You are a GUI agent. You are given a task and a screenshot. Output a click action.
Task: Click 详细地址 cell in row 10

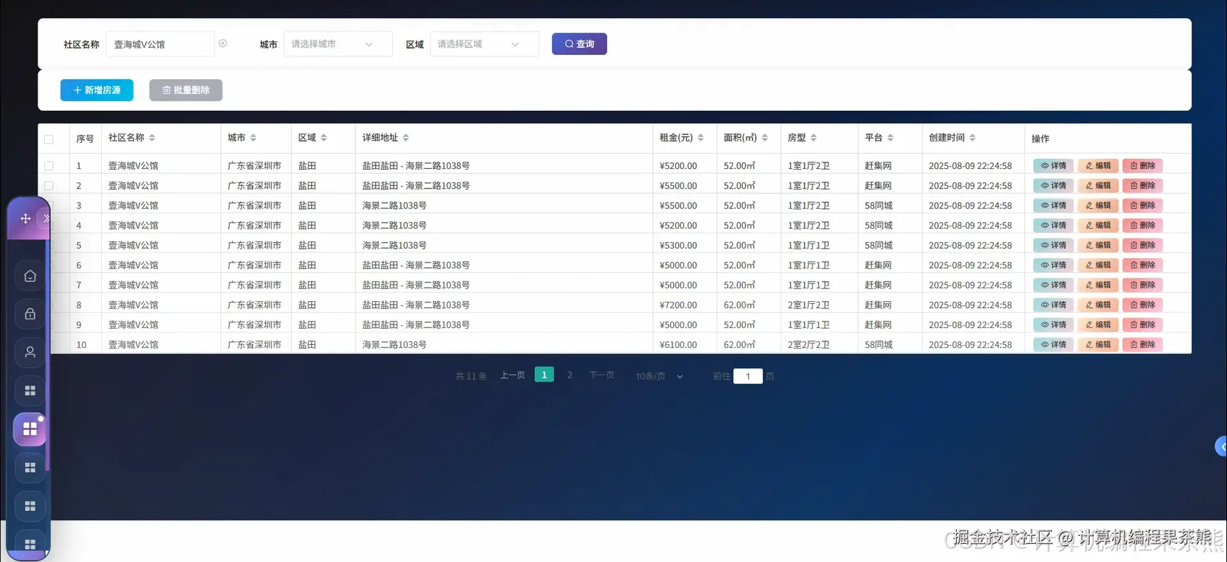pos(394,345)
